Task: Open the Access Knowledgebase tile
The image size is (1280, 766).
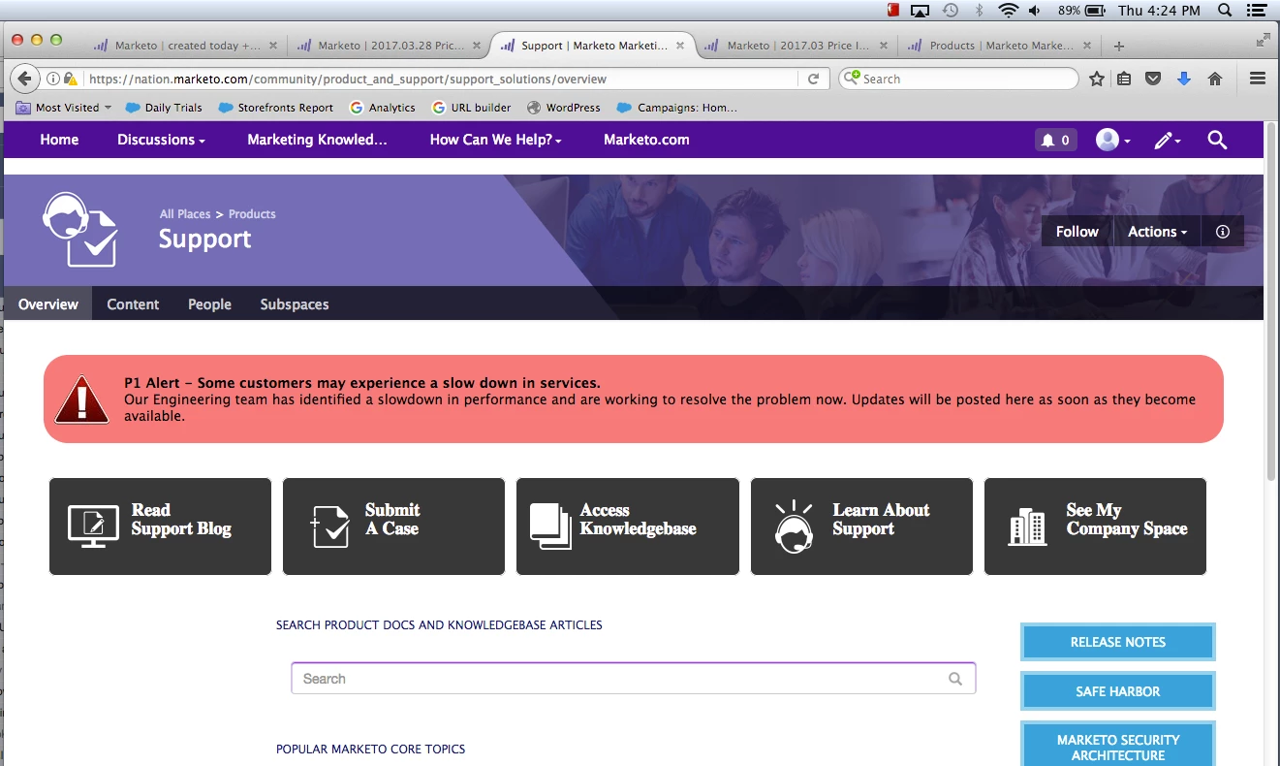Action: click(628, 527)
